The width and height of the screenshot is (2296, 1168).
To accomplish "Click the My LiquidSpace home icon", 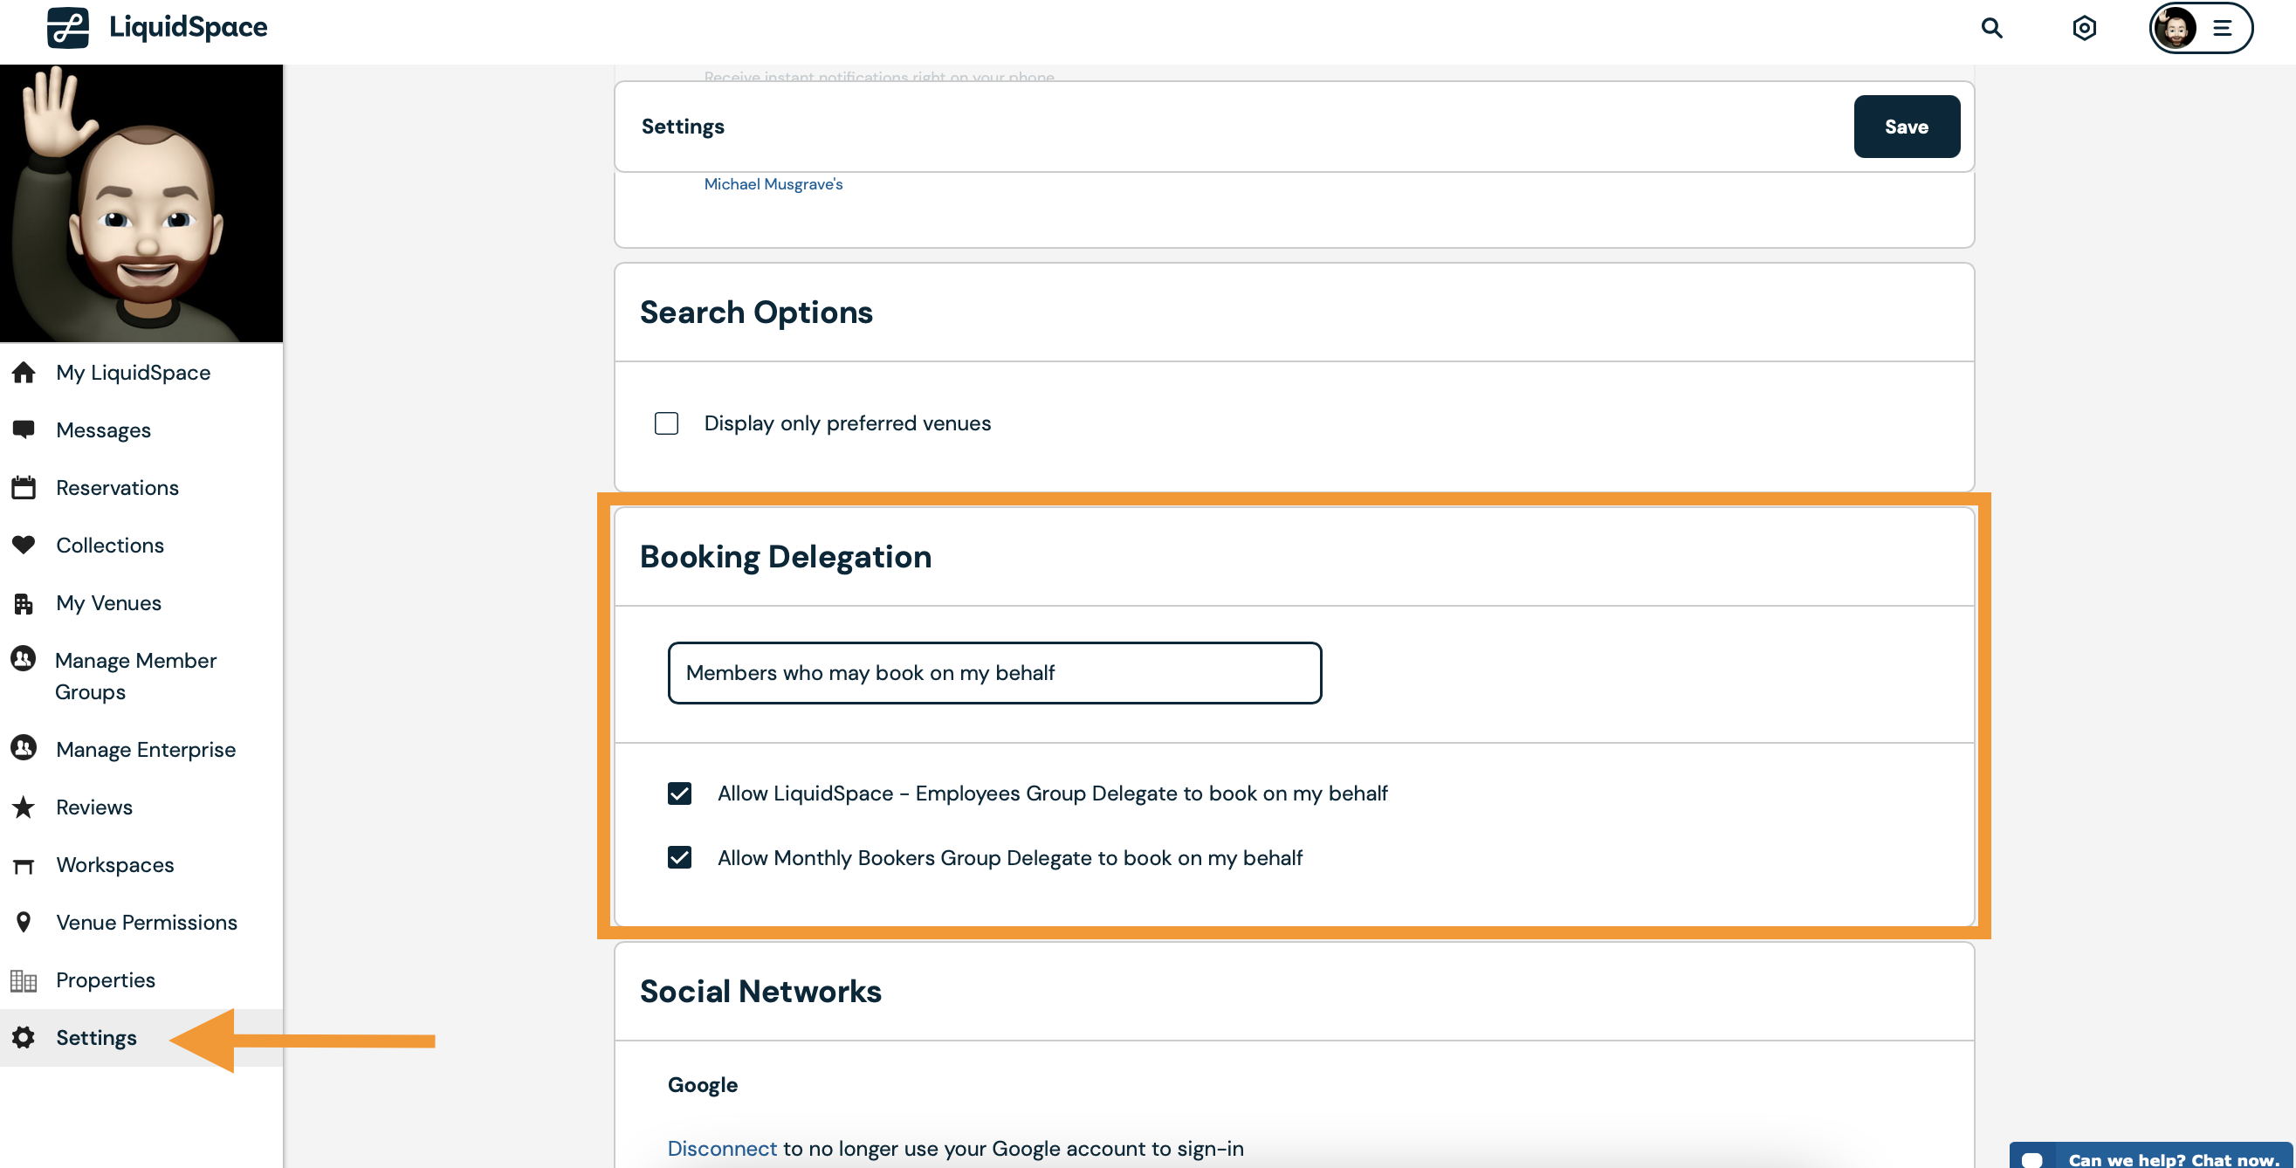I will point(24,373).
